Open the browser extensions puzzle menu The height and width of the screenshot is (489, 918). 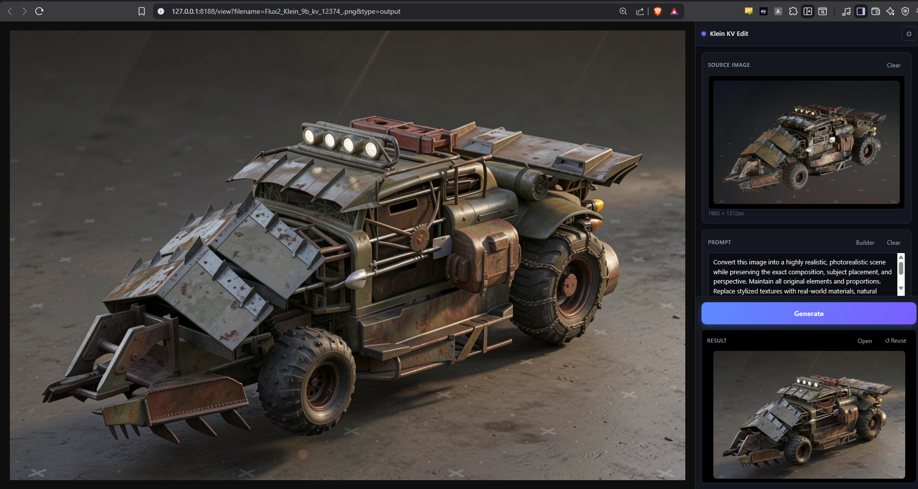[793, 11]
